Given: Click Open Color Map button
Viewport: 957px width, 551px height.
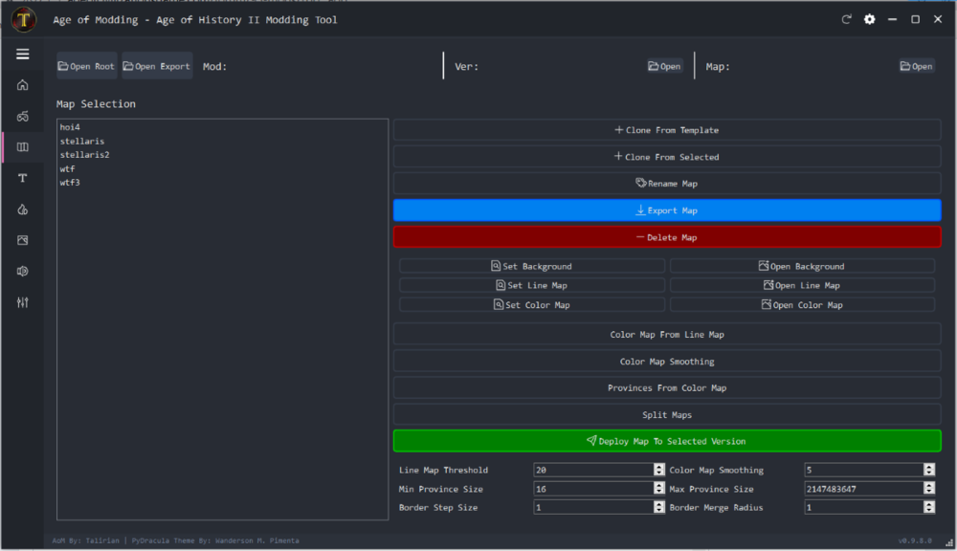Looking at the screenshot, I should 803,305.
